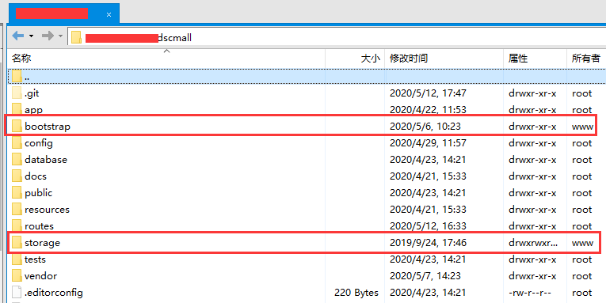Viewport: 606px width, 303px height.
Task: Select the parent directory folder icon
Action: click(17, 77)
